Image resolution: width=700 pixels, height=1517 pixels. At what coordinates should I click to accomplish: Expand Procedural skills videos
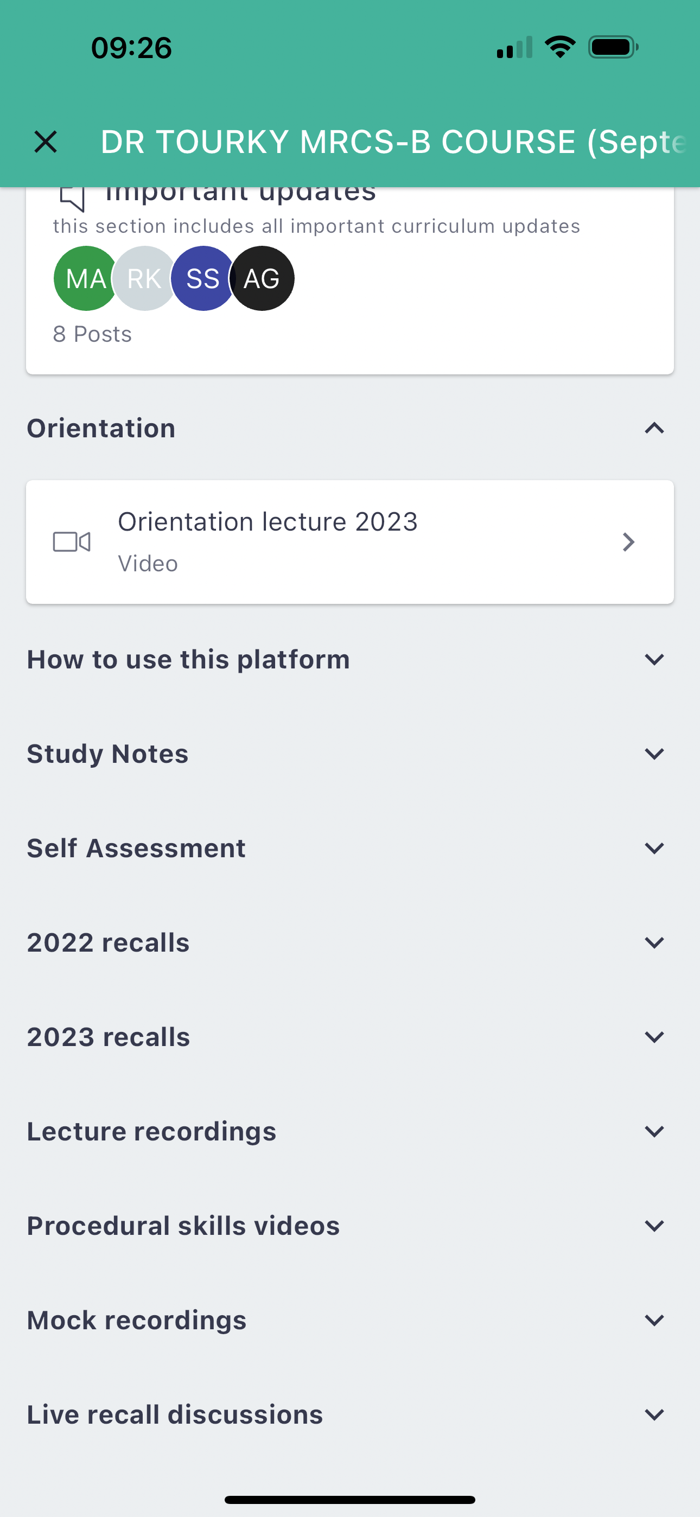tap(654, 1226)
